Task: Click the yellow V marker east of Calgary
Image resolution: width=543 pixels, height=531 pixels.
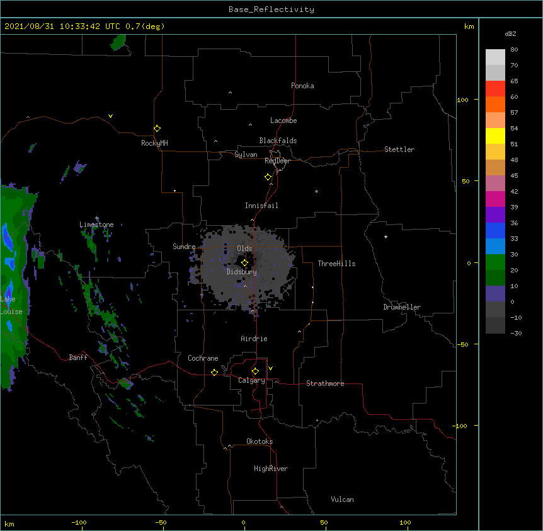Action: pyautogui.click(x=270, y=368)
